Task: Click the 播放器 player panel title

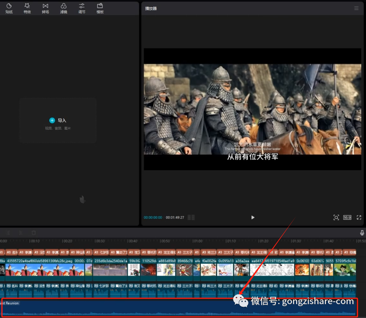Action: click(151, 9)
